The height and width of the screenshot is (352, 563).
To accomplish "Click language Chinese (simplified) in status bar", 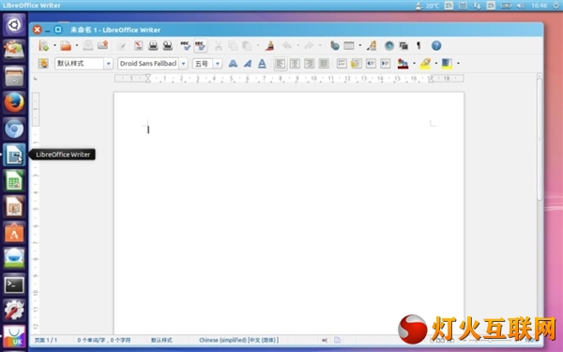I will coord(238,340).
